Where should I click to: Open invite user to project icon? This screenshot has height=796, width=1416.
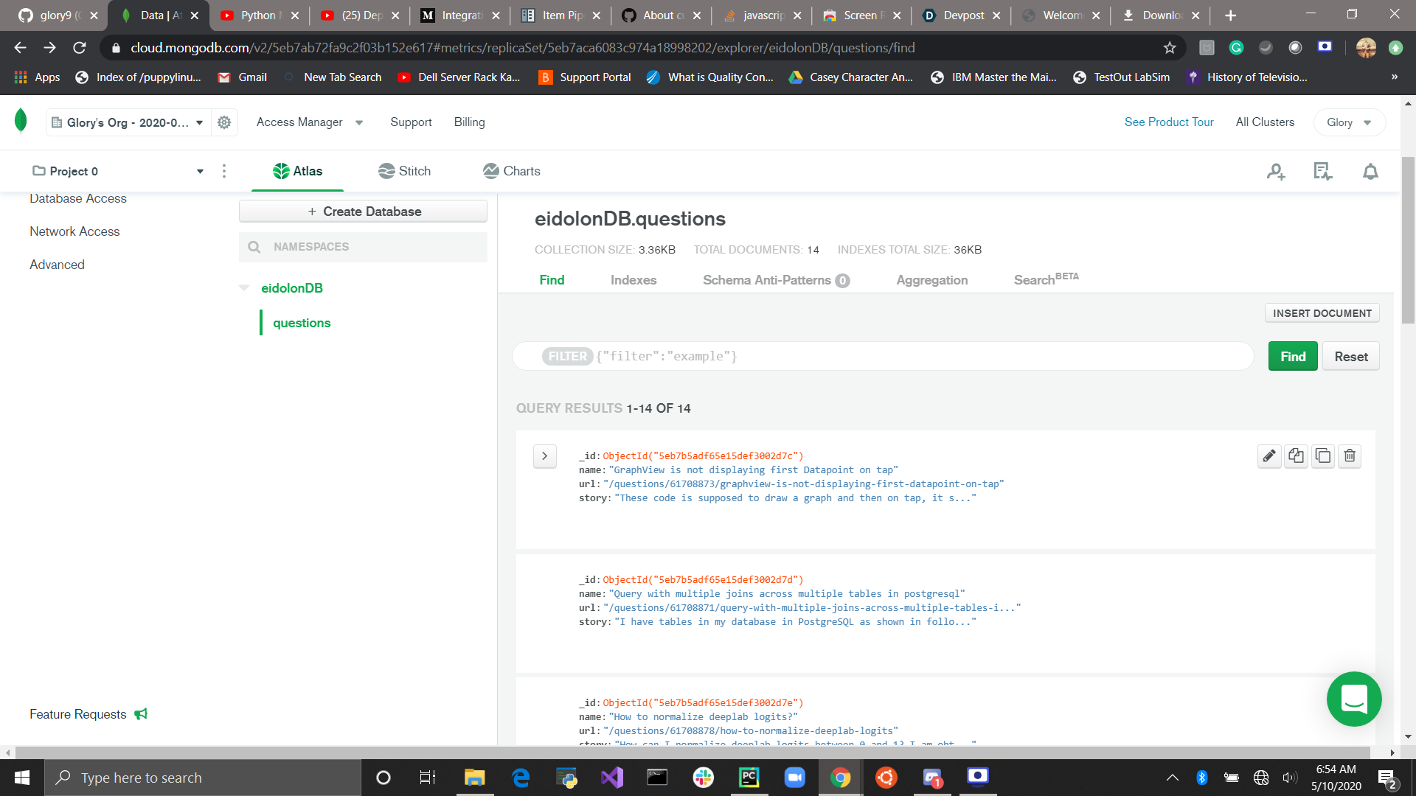click(x=1276, y=172)
